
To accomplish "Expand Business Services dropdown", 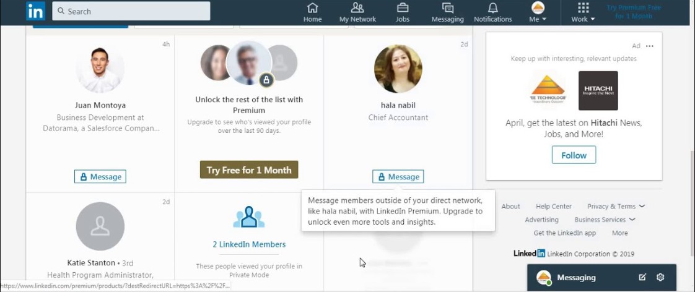I will [605, 220].
